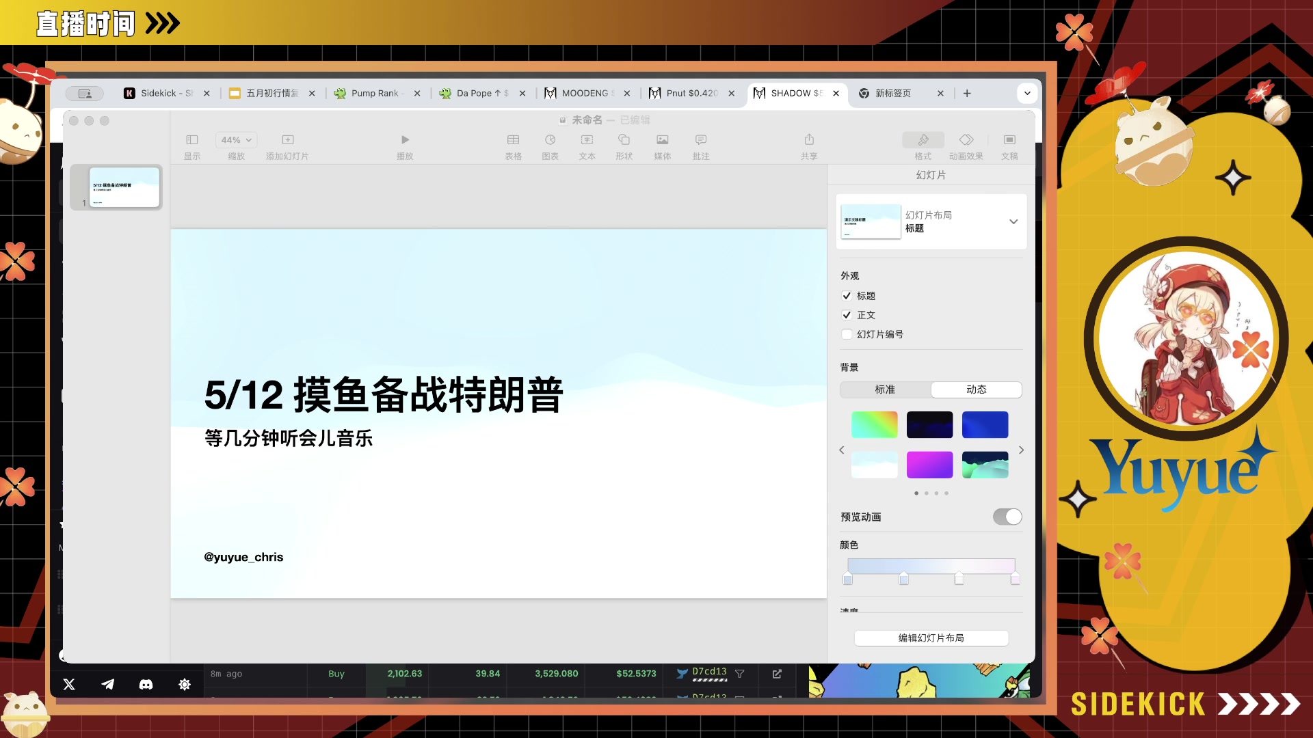Uncheck the 标题 checkbox
The height and width of the screenshot is (738, 1313).
tap(847, 296)
